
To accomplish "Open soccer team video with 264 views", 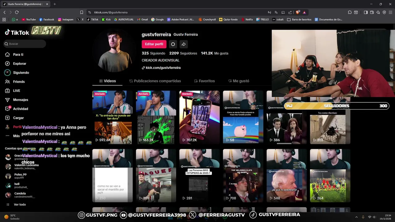I will pyautogui.click(x=330, y=176).
